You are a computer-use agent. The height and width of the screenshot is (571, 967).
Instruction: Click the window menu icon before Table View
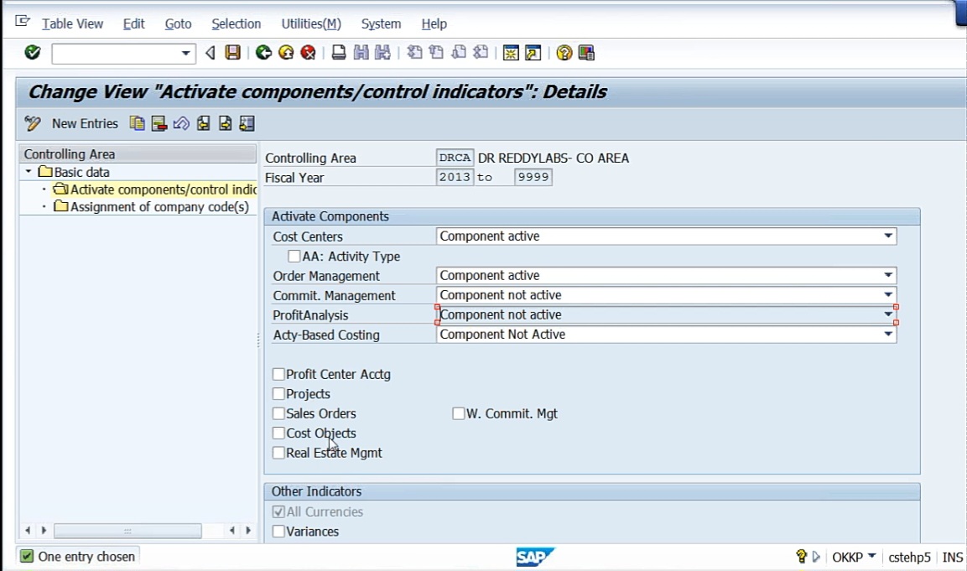click(x=22, y=22)
